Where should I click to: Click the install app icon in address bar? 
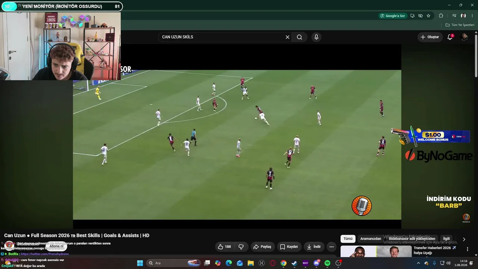[412, 16]
